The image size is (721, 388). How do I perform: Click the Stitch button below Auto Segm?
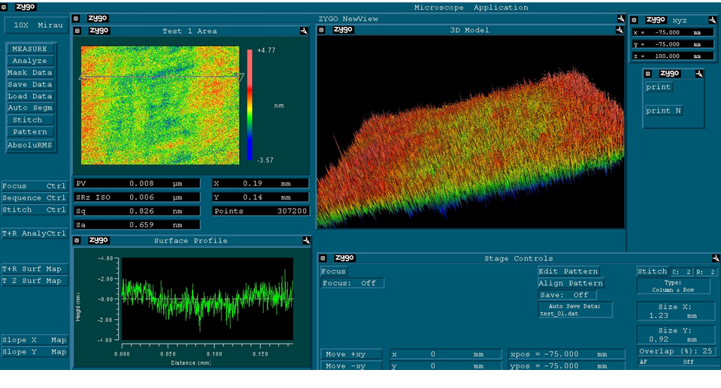tap(31, 120)
